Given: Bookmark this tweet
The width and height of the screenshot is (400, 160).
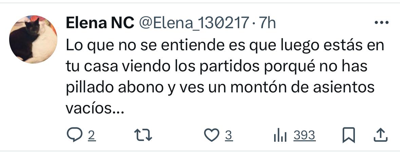Looking at the screenshot, I should point(348,135).
